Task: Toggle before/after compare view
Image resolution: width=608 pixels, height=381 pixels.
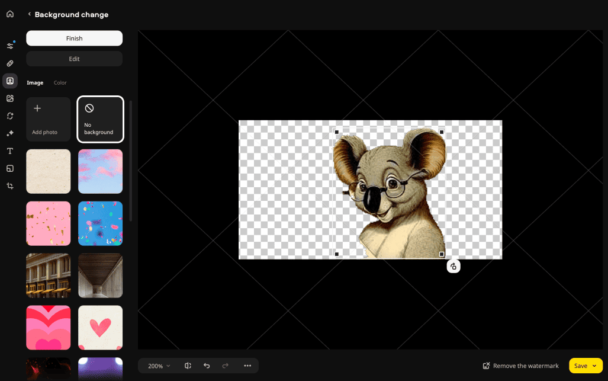Action: 188,366
